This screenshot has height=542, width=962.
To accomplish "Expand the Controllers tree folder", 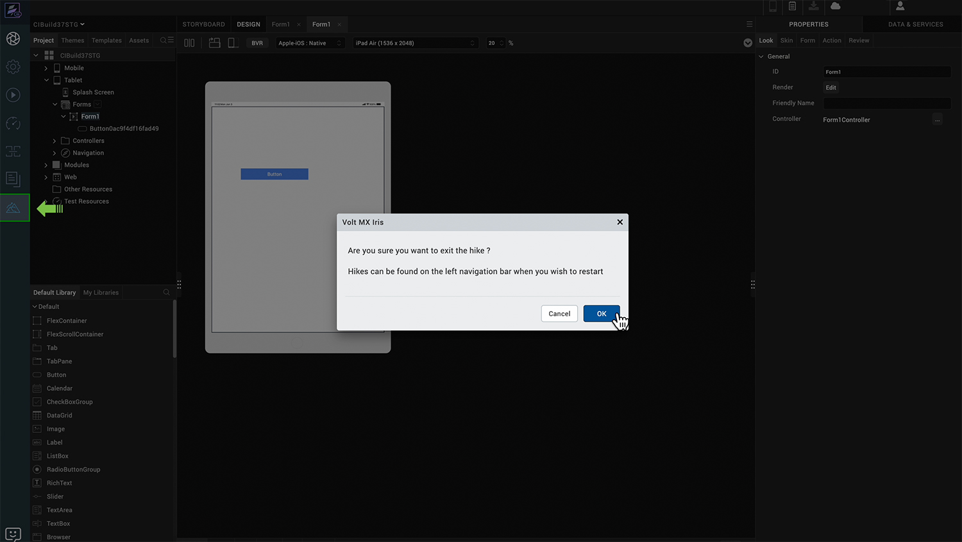I will click(x=55, y=141).
